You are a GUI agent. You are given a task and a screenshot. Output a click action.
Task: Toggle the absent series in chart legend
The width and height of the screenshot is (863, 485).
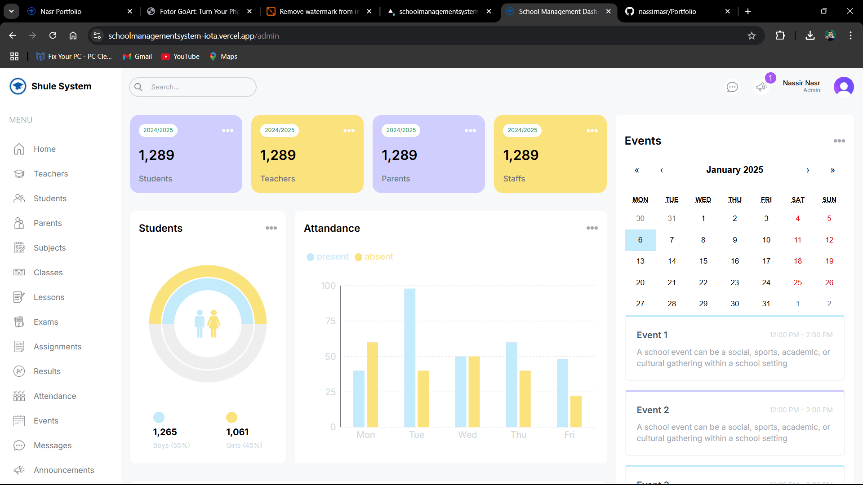pos(374,257)
